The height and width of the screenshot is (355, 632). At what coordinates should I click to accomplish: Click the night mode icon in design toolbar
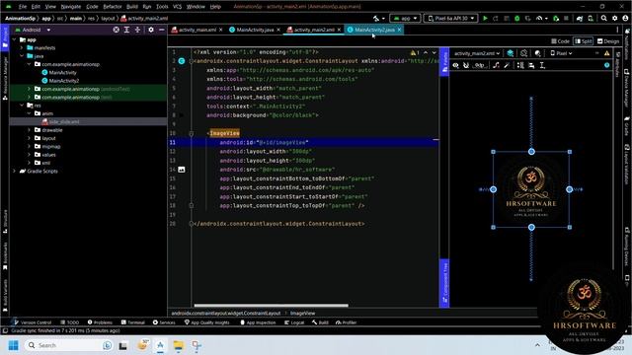pos(537,53)
